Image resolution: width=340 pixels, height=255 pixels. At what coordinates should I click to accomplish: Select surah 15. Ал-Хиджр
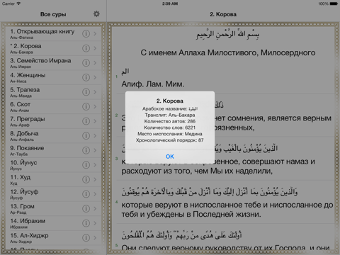53,238
